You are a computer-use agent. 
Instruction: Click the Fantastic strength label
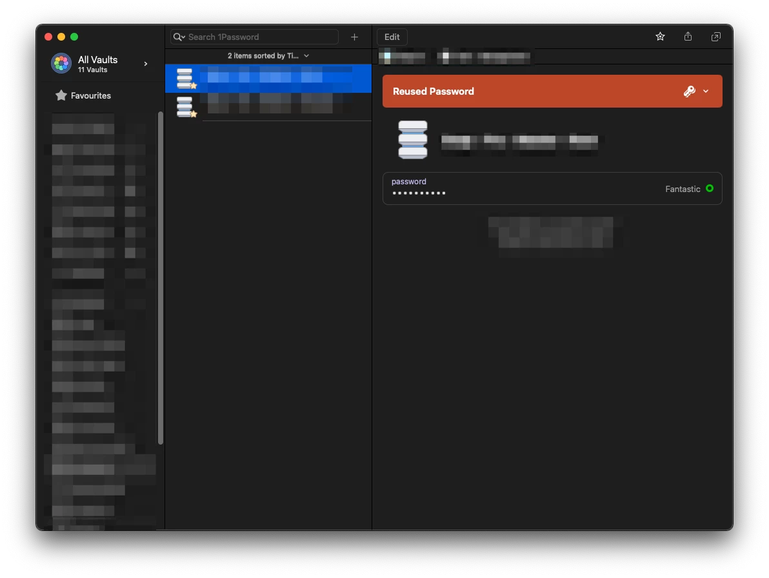coord(683,189)
